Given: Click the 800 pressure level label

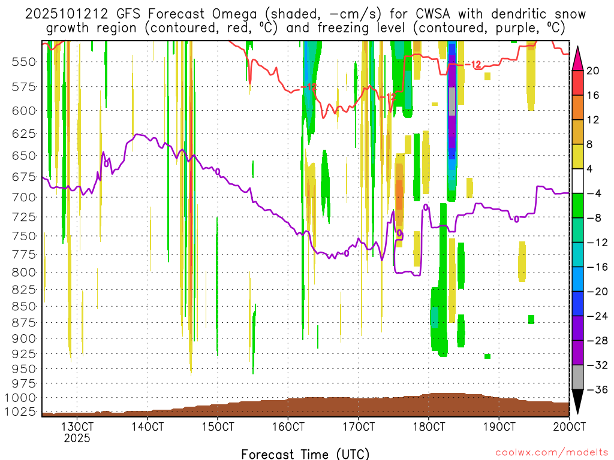Looking at the screenshot, I should coord(24,273).
